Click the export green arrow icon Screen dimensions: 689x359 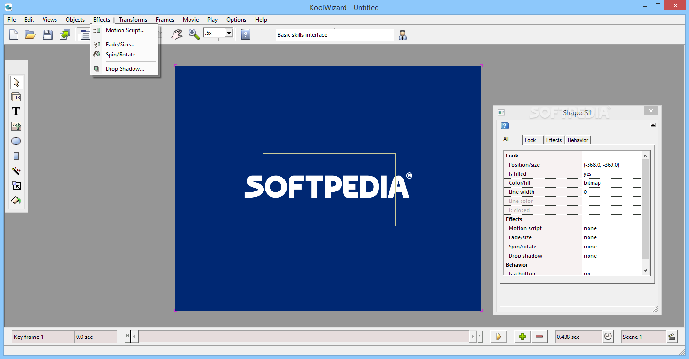[65, 34]
